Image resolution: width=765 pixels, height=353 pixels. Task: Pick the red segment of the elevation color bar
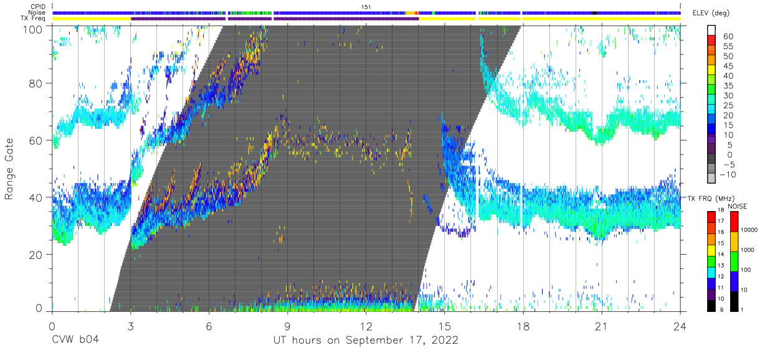tap(713, 40)
